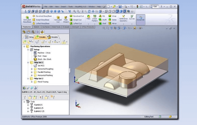Select the Revolved Boss/Base tool
Viewport: 197px width, 125px height.
point(42,16)
